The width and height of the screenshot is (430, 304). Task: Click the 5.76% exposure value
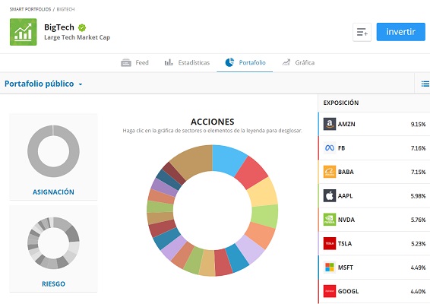click(418, 220)
